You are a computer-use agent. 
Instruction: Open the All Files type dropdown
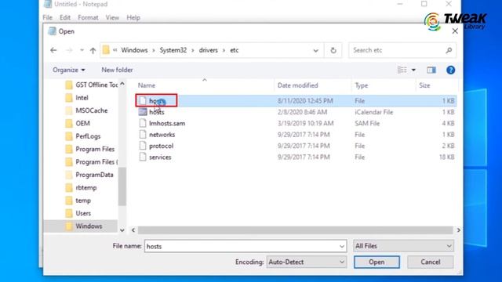pos(404,246)
